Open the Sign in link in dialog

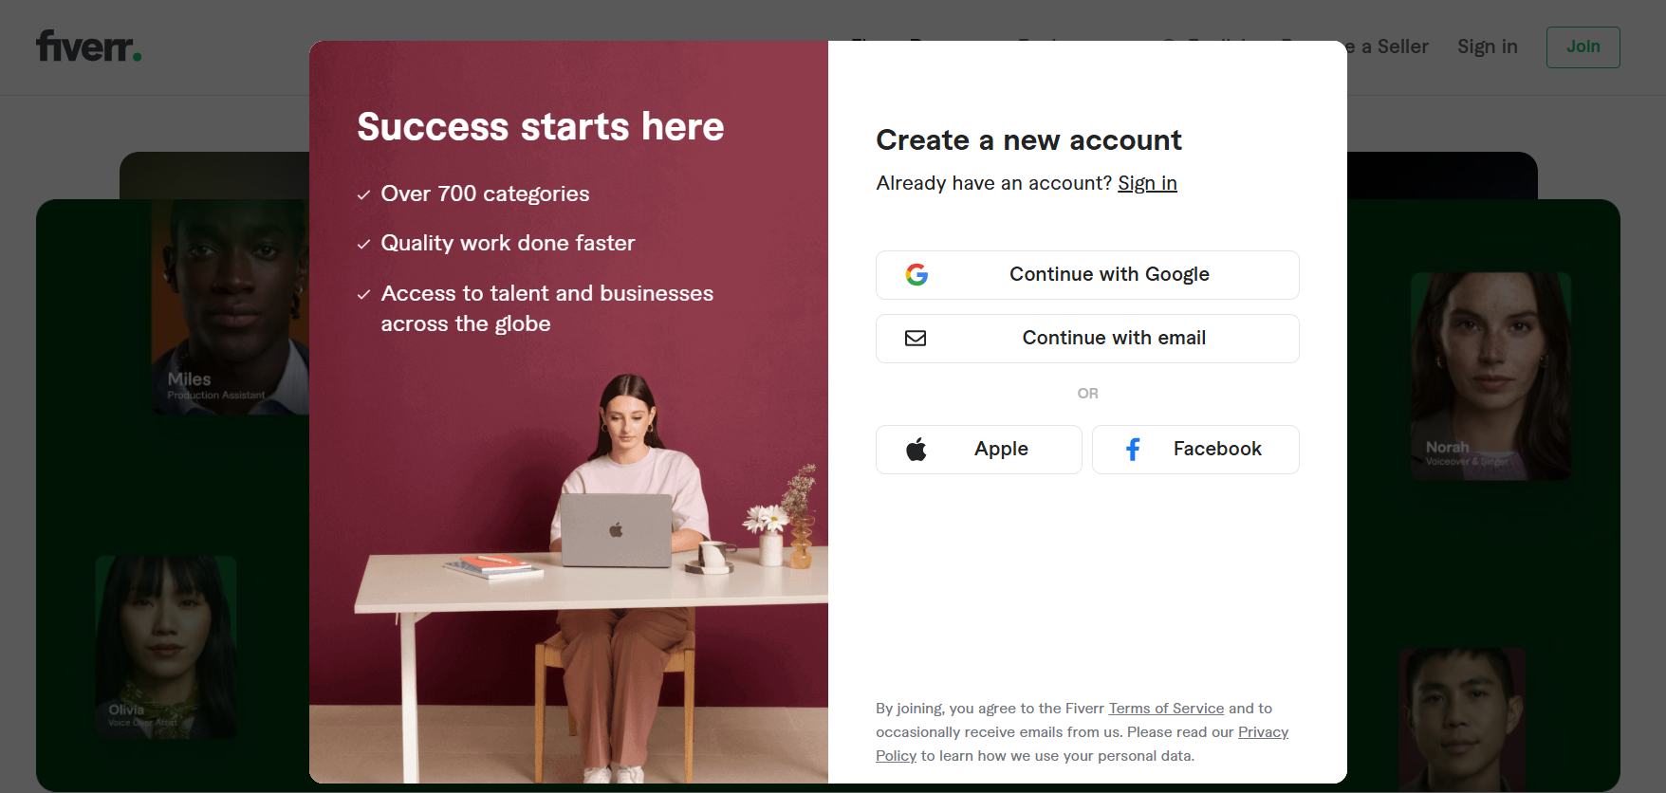(x=1147, y=183)
